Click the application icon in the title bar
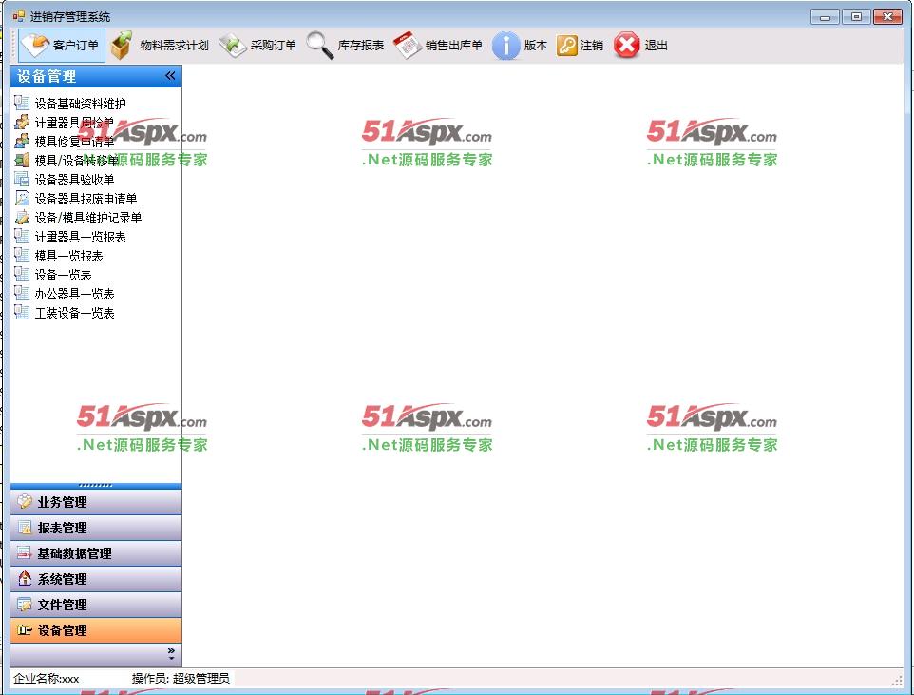Image resolution: width=914 pixels, height=695 pixels. [x=19, y=16]
